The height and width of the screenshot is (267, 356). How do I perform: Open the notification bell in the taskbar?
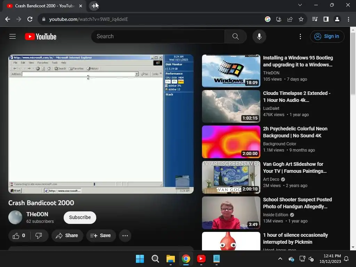pos(346,259)
